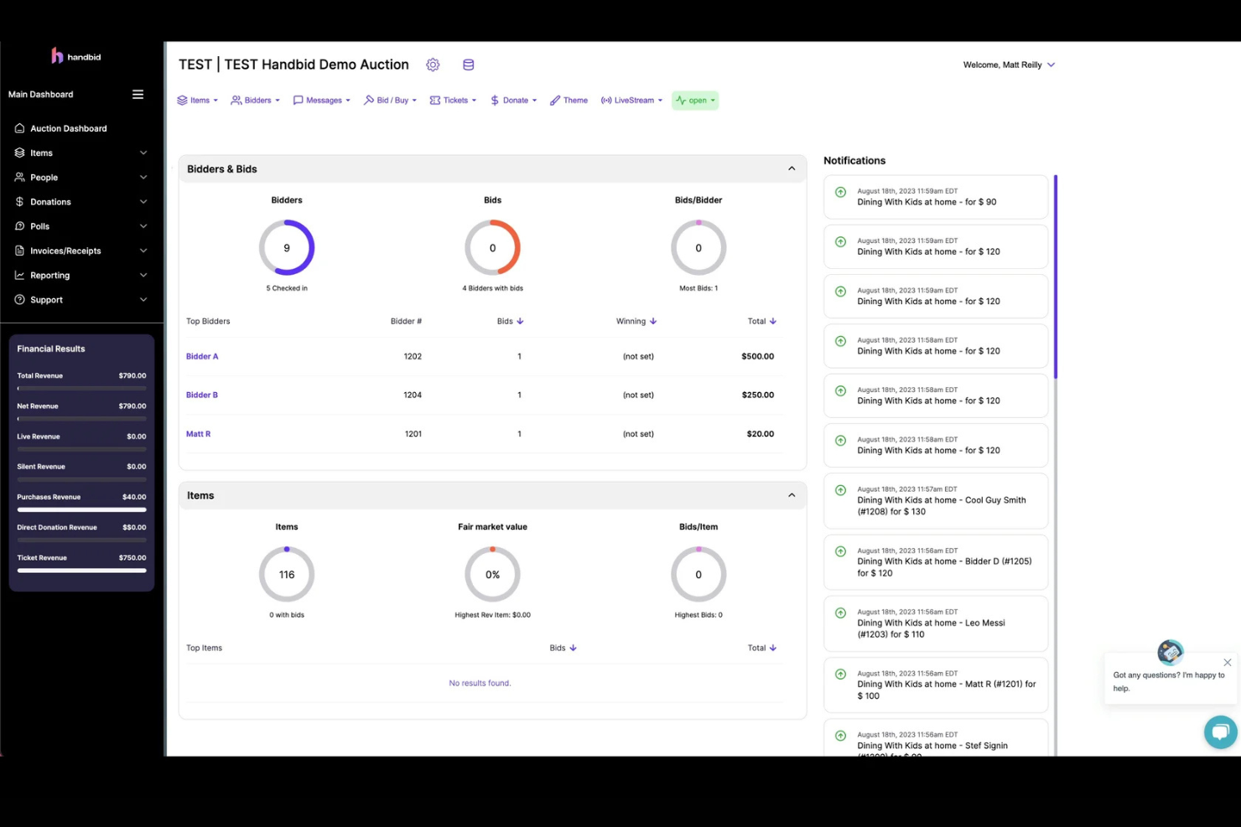Dismiss the chat help popup with the X
This screenshot has height=827, width=1241.
1228,662
